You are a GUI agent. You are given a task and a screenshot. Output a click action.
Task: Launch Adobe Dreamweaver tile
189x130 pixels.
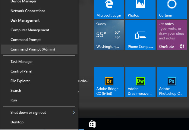coord(140,82)
